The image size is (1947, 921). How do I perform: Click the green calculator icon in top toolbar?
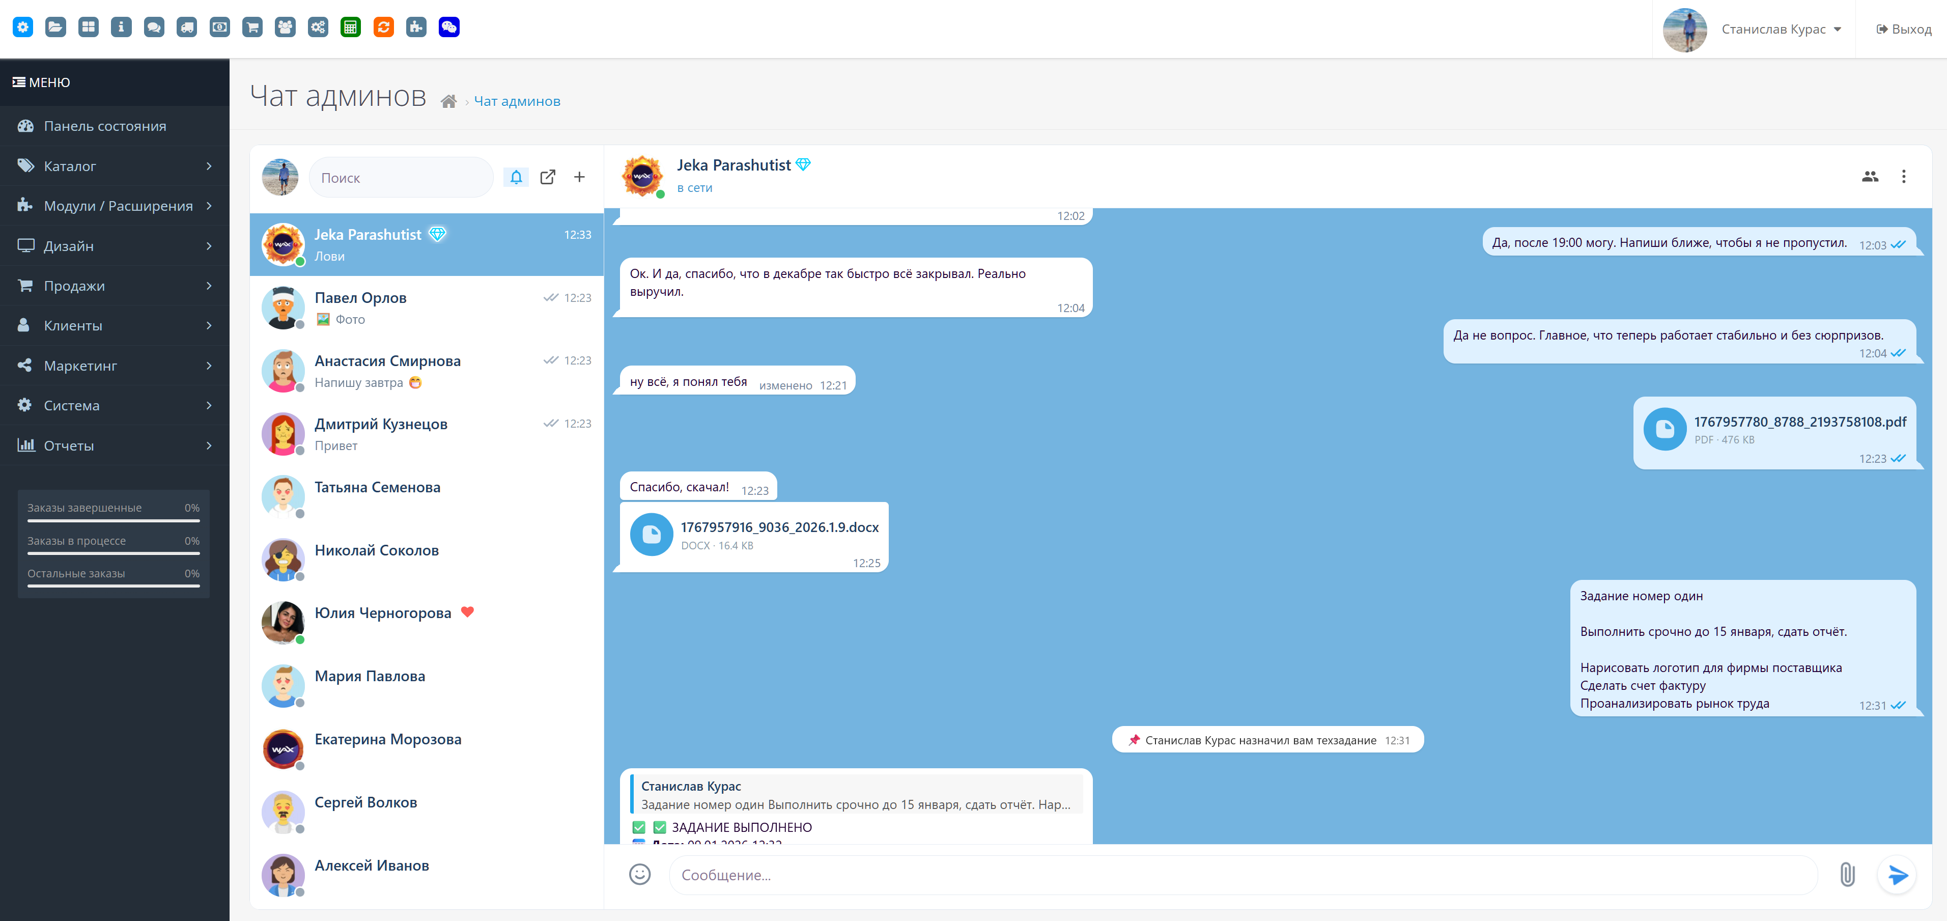click(351, 27)
